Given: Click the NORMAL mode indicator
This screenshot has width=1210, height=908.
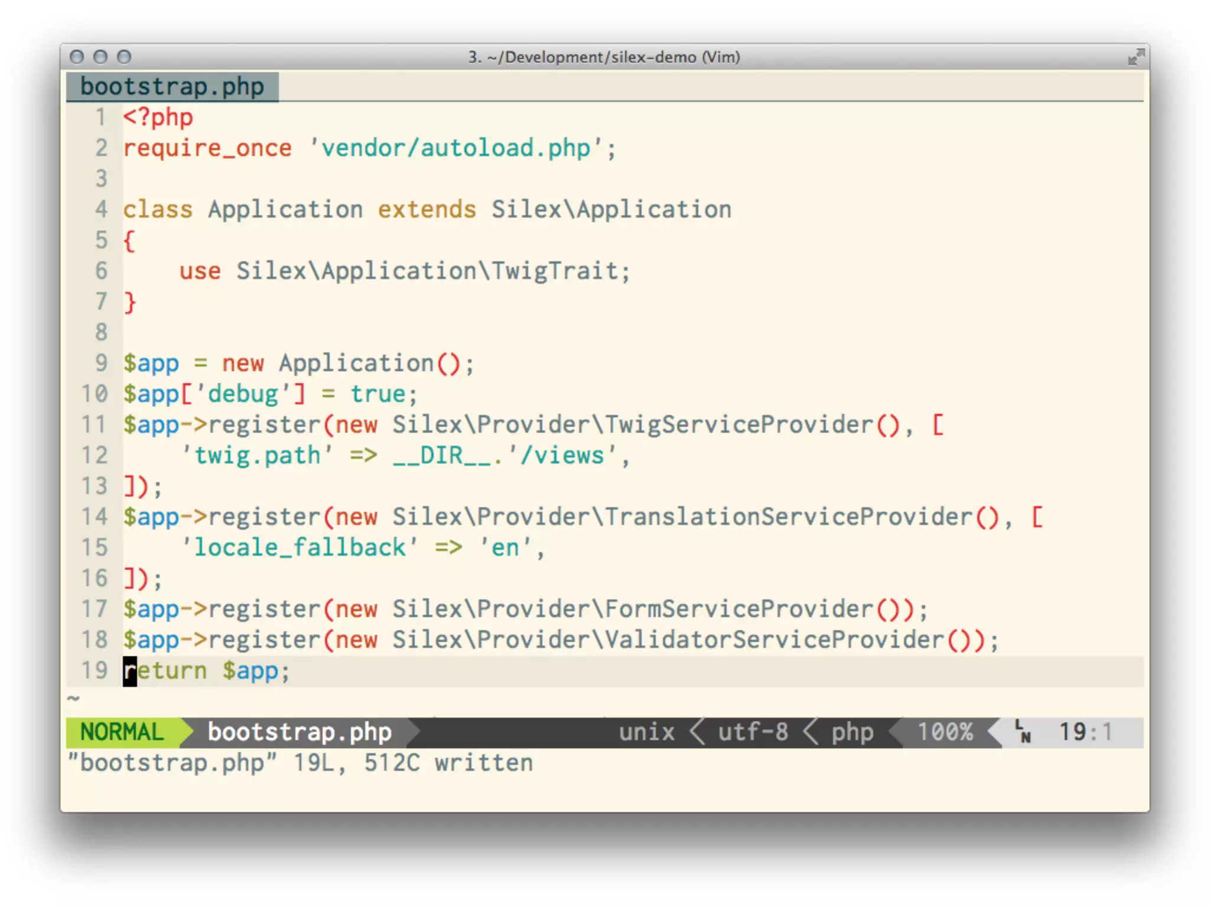Looking at the screenshot, I should tap(122, 732).
